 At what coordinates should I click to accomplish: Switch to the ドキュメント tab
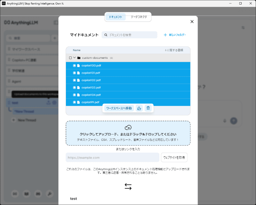116,17
